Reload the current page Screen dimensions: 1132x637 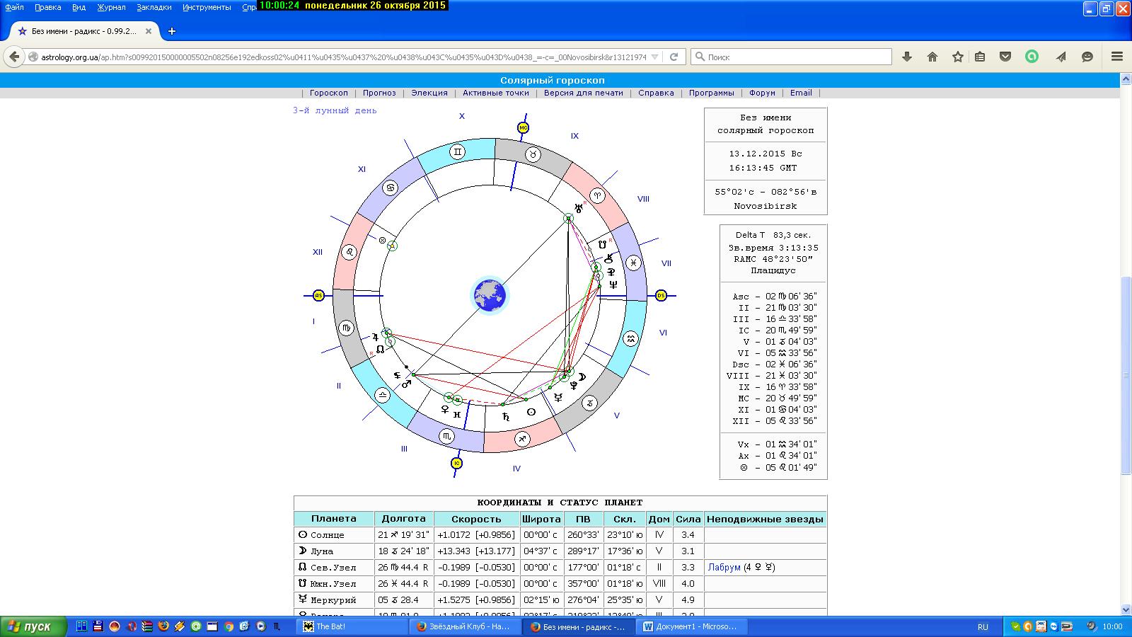tap(674, 57)
